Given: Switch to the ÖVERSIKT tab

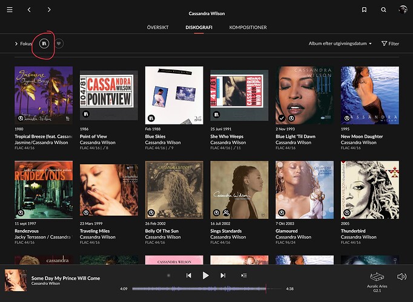Looking at the screenshot, I should (x=157, y=27).
